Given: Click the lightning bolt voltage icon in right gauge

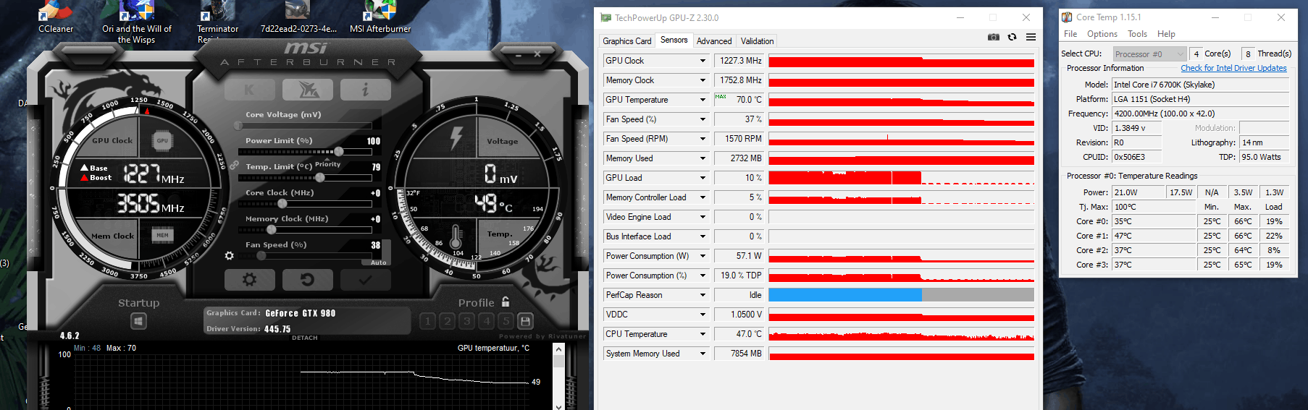Looking at the screenshot, I should pos(456,137).
